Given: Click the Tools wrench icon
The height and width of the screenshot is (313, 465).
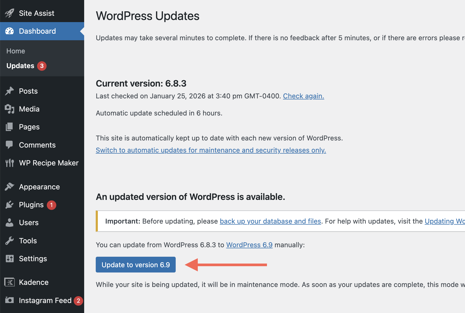Looking at the screenshot, I should tap(9, 241).
